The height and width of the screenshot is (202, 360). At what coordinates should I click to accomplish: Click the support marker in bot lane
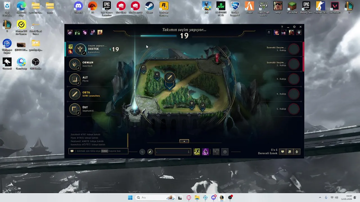click(192, 104)
